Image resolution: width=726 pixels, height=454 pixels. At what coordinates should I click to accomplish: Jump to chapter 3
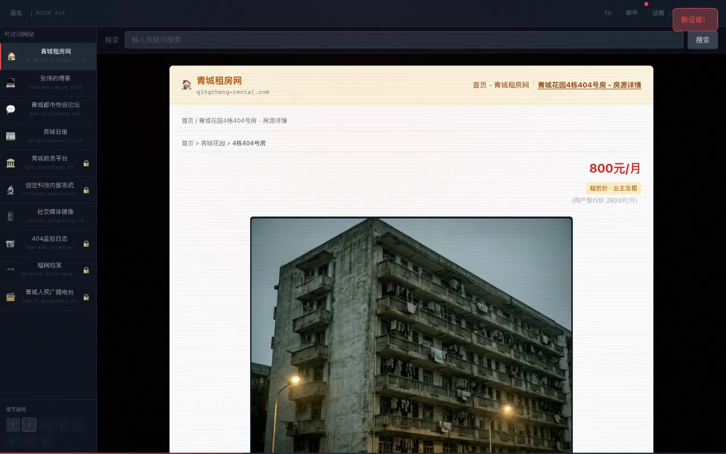tap(45, 424)
